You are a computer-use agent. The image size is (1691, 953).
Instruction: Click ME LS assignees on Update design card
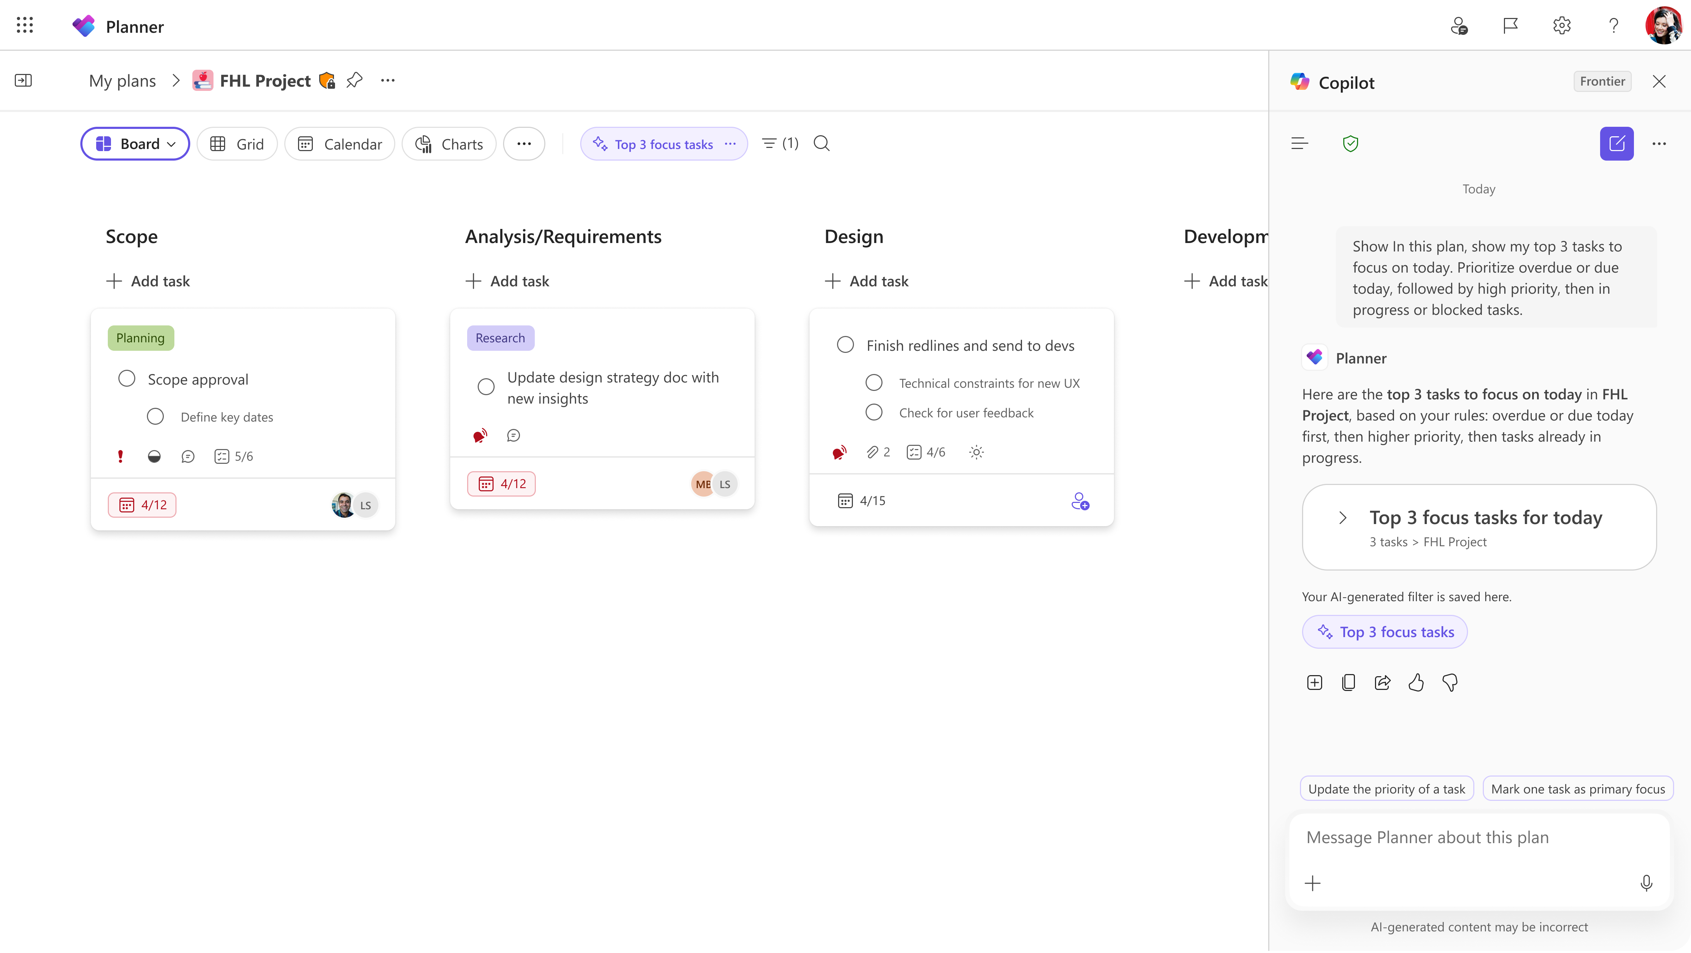click(x=714, y=484)
